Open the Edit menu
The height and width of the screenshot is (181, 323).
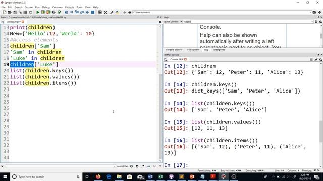10,7
